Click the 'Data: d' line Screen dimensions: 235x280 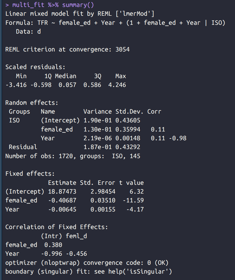[28, 31]
